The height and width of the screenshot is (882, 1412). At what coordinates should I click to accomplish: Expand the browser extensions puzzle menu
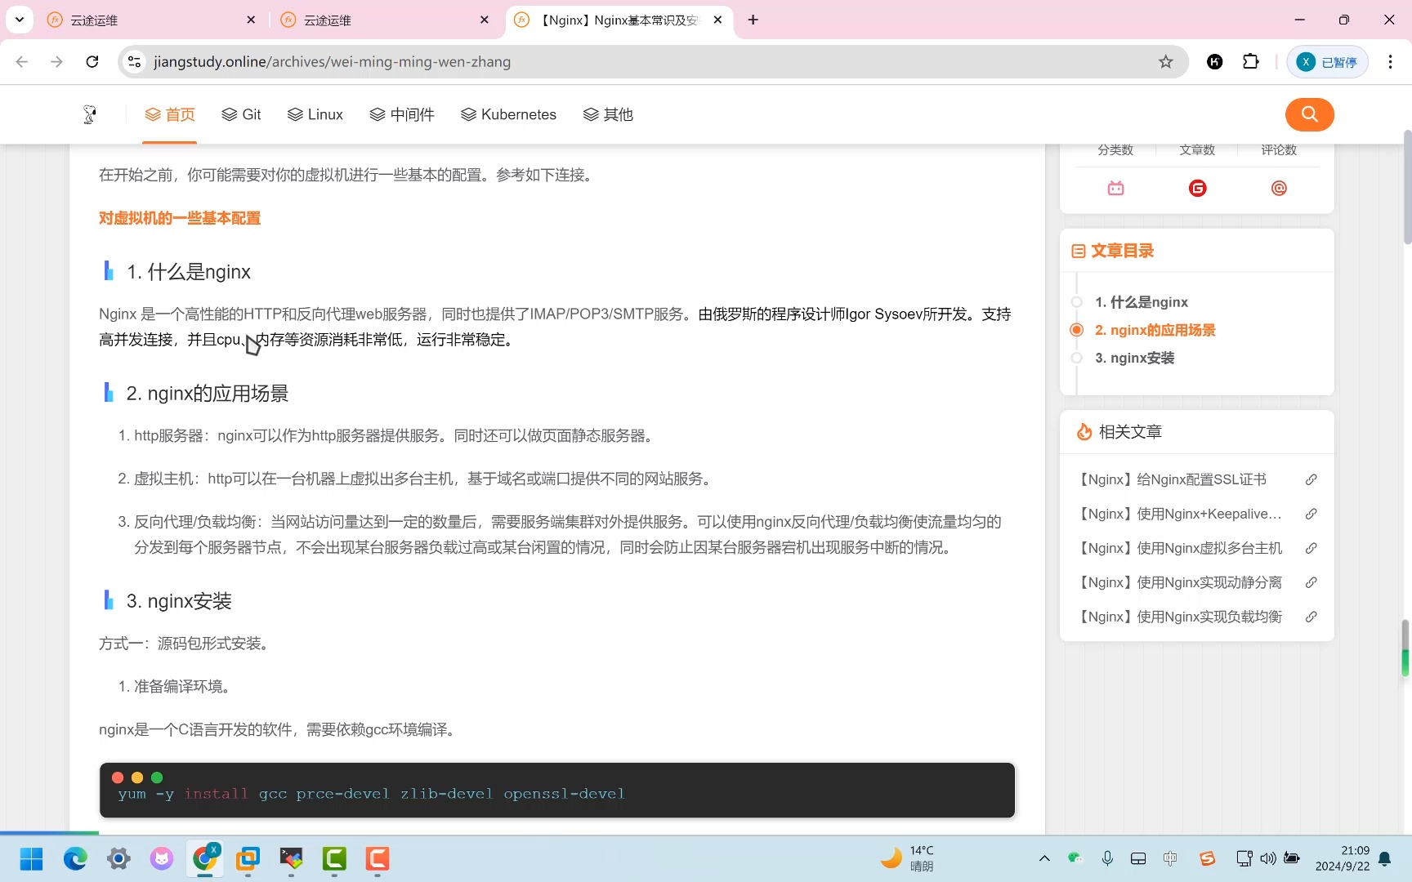(1250, 61)
